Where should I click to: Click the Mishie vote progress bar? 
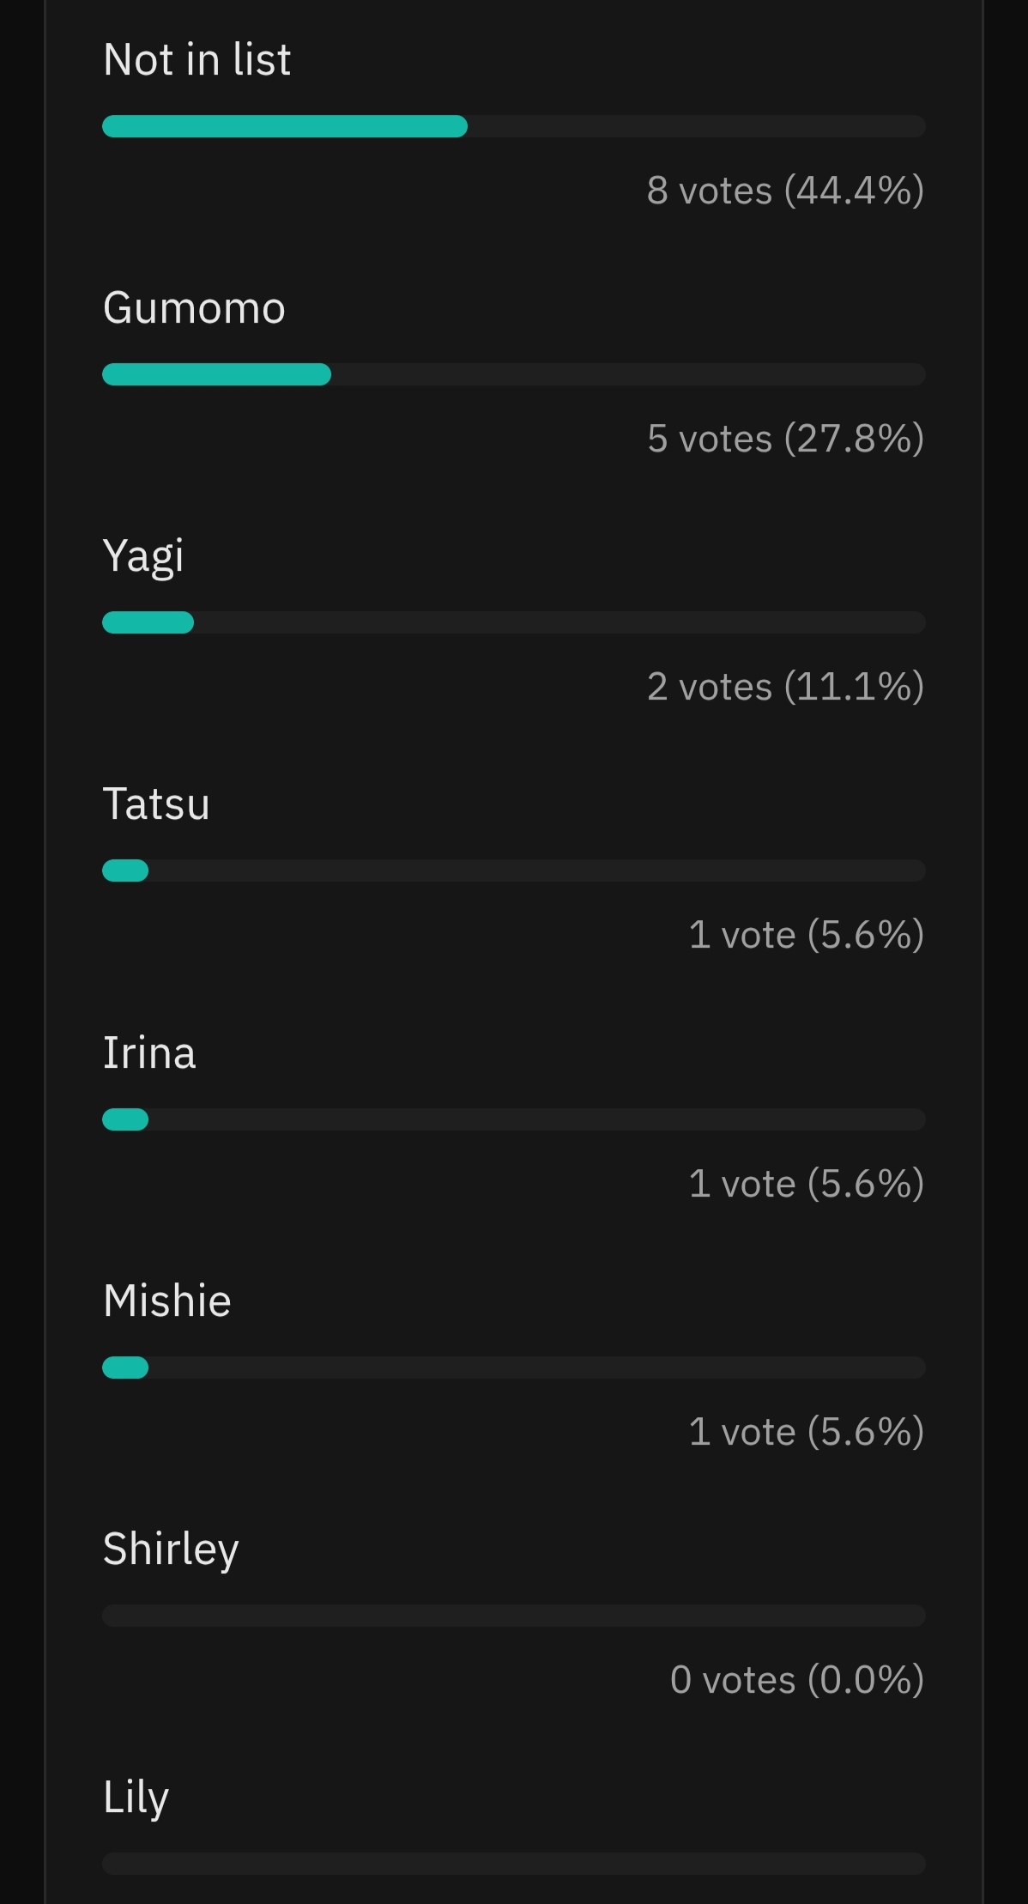(x=514, y=1367)
